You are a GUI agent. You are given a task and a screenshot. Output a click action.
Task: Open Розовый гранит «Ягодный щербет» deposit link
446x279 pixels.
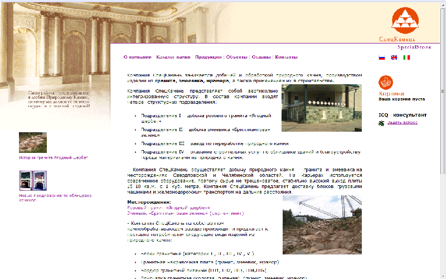pos(168,208)
